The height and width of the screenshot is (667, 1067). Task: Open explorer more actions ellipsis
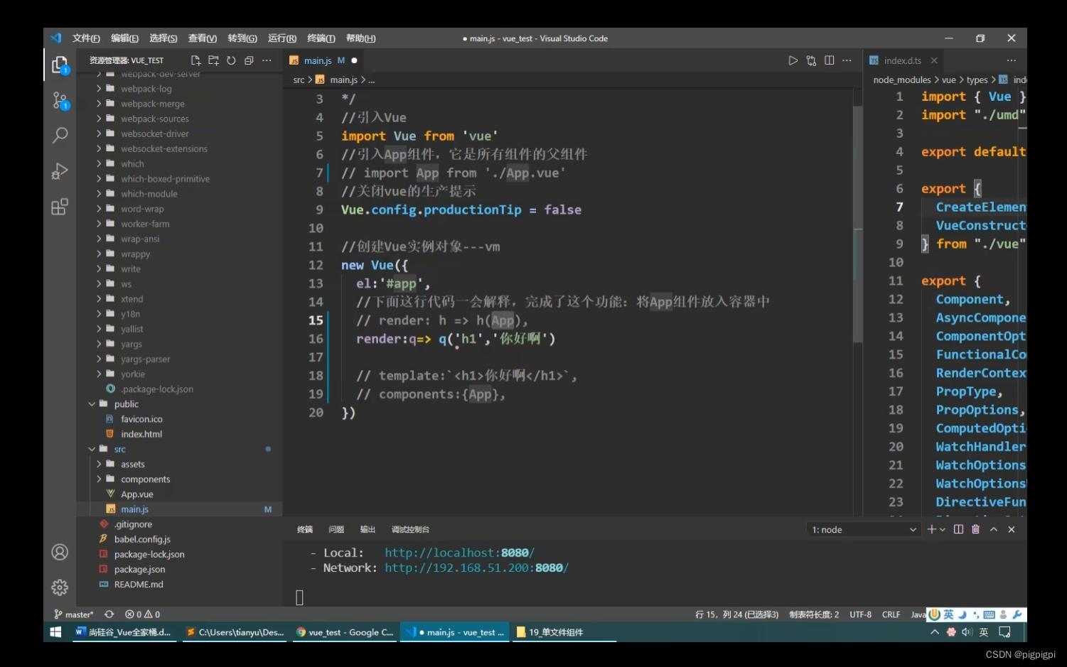pyautogui.click(x=267, y=60)
